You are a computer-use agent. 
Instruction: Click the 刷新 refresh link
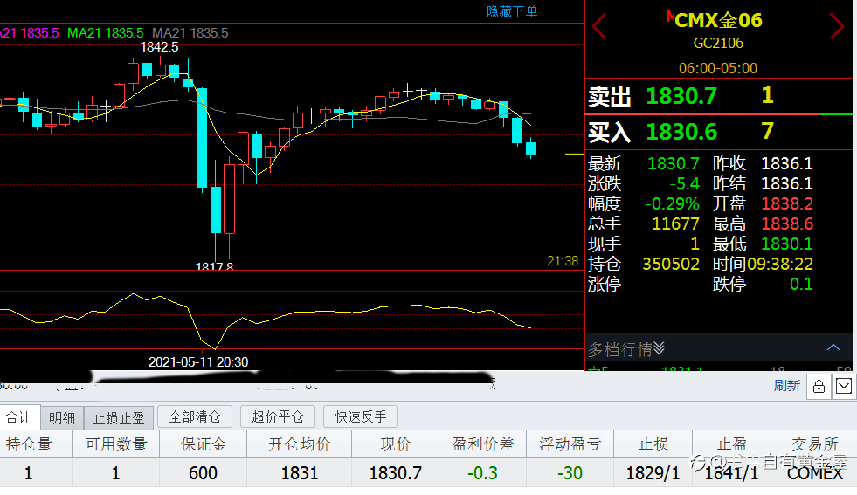(x=786, y=386)
